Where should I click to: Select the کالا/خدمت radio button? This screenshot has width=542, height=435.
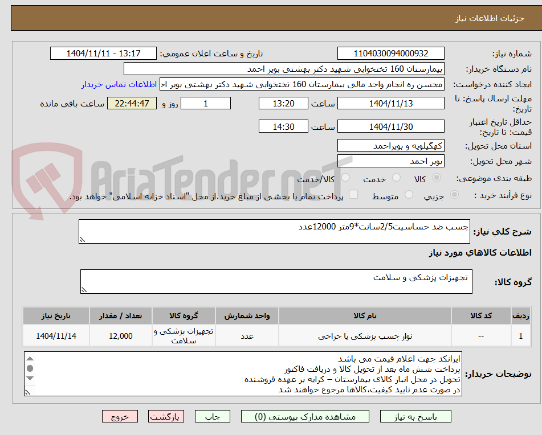pyautogui.click(x=345, y=178)
